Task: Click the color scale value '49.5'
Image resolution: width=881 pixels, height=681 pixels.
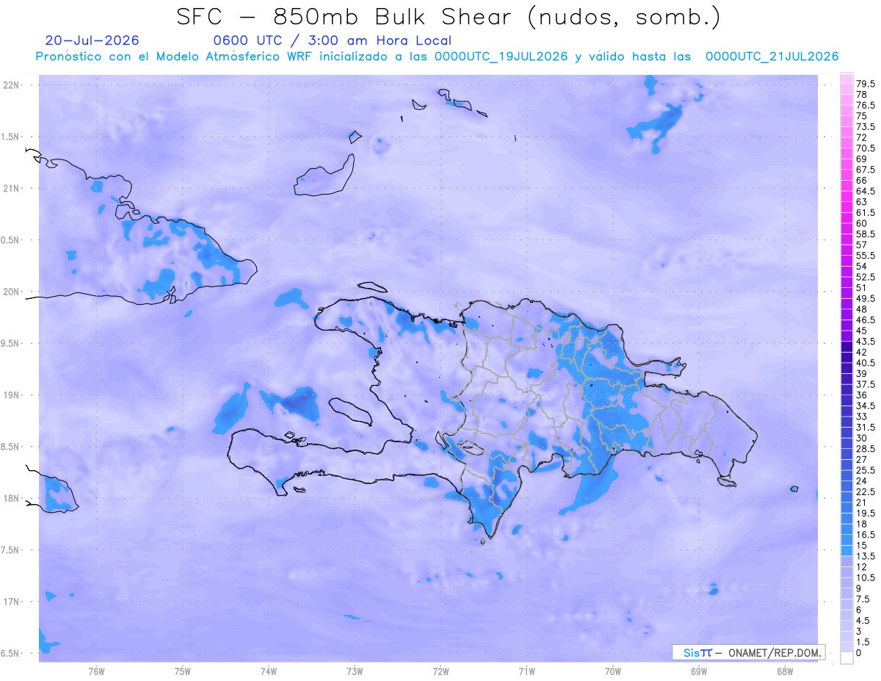Action: coord(865,299)
